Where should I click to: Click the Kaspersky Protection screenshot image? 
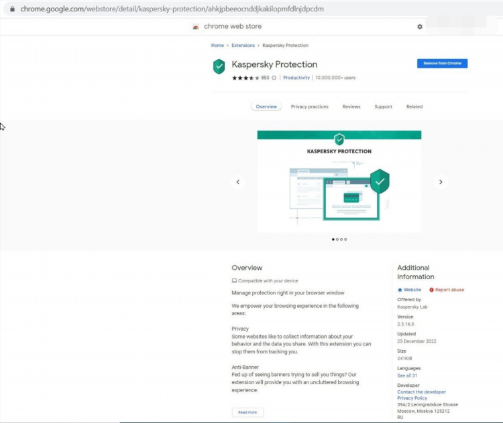[339, 181]
